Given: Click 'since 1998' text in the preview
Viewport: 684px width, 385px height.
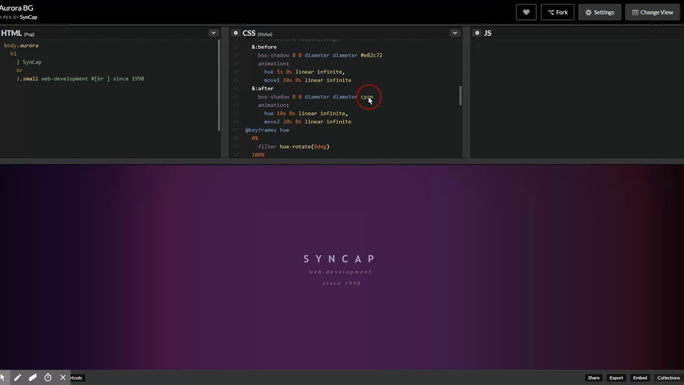Looking at the screenshot, I should [x=342, y=283].
